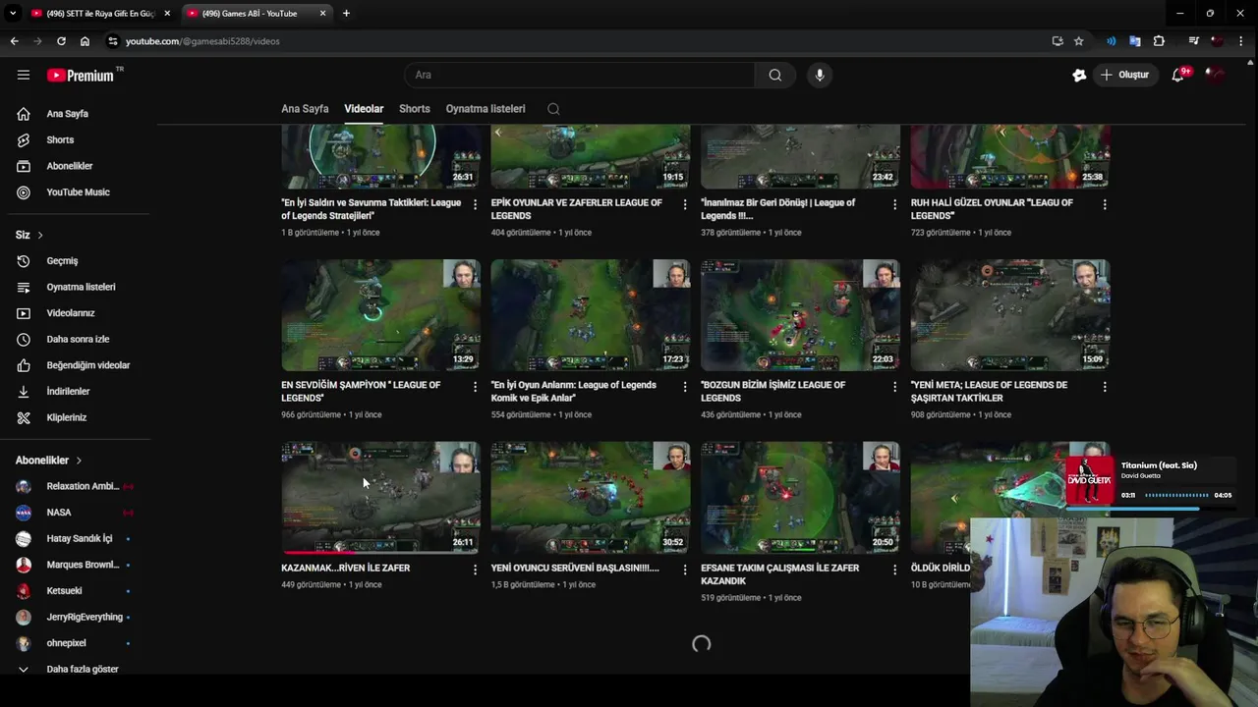Open options for KAZANMAK...RİVEN İLE ZAFER video
Image resolution: width=1258 pixels, height=707 pixels.
pos(476,570)
